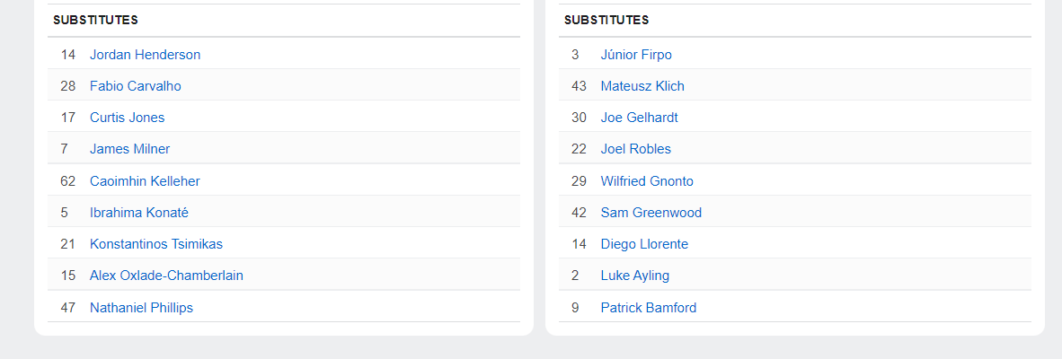1062x359 pixels.
Task: Click Joel Robles player link
Action: pyautogui.click(x=635, y=149)
